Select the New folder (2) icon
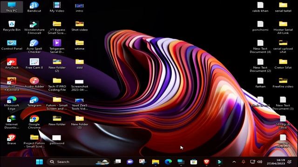The width and height of the screenshot is (298, 167). 57,65
